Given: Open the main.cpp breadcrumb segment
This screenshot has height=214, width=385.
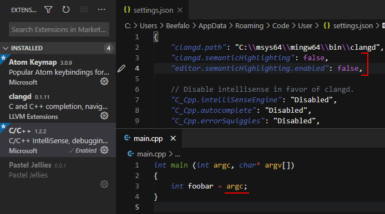Looking at the screenshot, I should [151, 154].
